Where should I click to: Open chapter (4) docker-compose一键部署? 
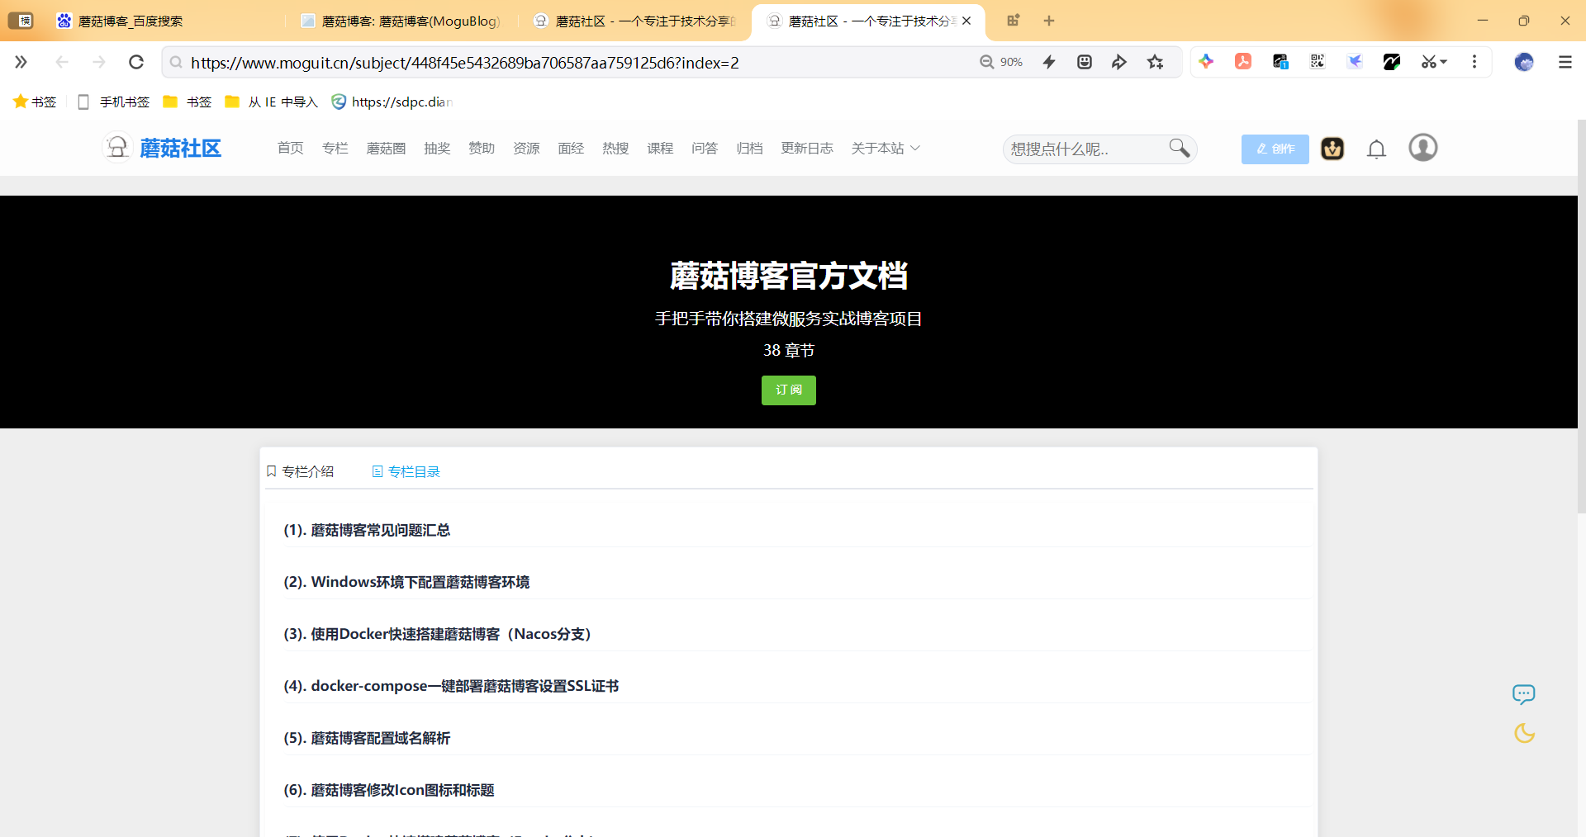coord(451,686)
